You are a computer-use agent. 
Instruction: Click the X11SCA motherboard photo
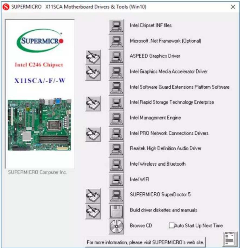pos(40,124)
